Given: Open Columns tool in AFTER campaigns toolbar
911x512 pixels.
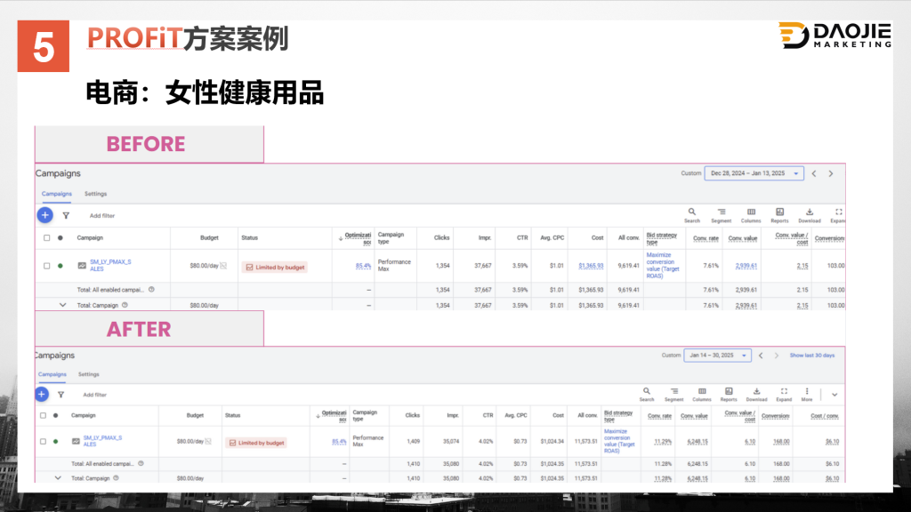Looking at the screenshot, I should coord(702,395).
